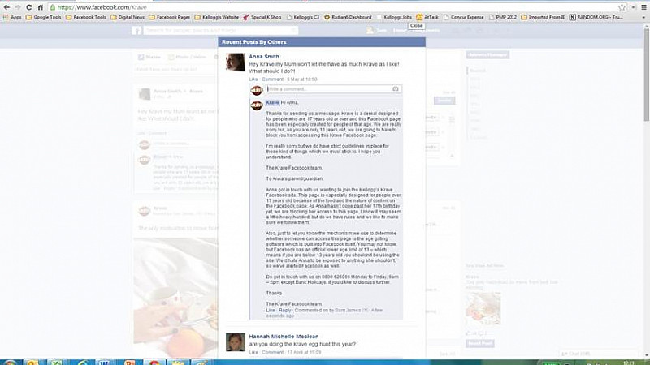650x365 pixels.
Task: Like Hannah's krave egg hunt post
Action: [253, 352]
